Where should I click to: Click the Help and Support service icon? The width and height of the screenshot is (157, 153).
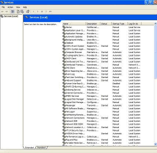[x=64, y=80]
